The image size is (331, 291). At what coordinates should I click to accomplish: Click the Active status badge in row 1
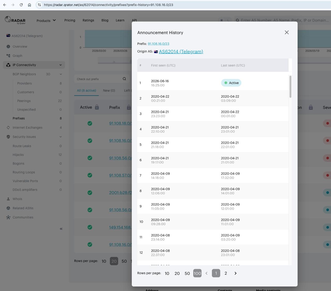coord(231,83)
